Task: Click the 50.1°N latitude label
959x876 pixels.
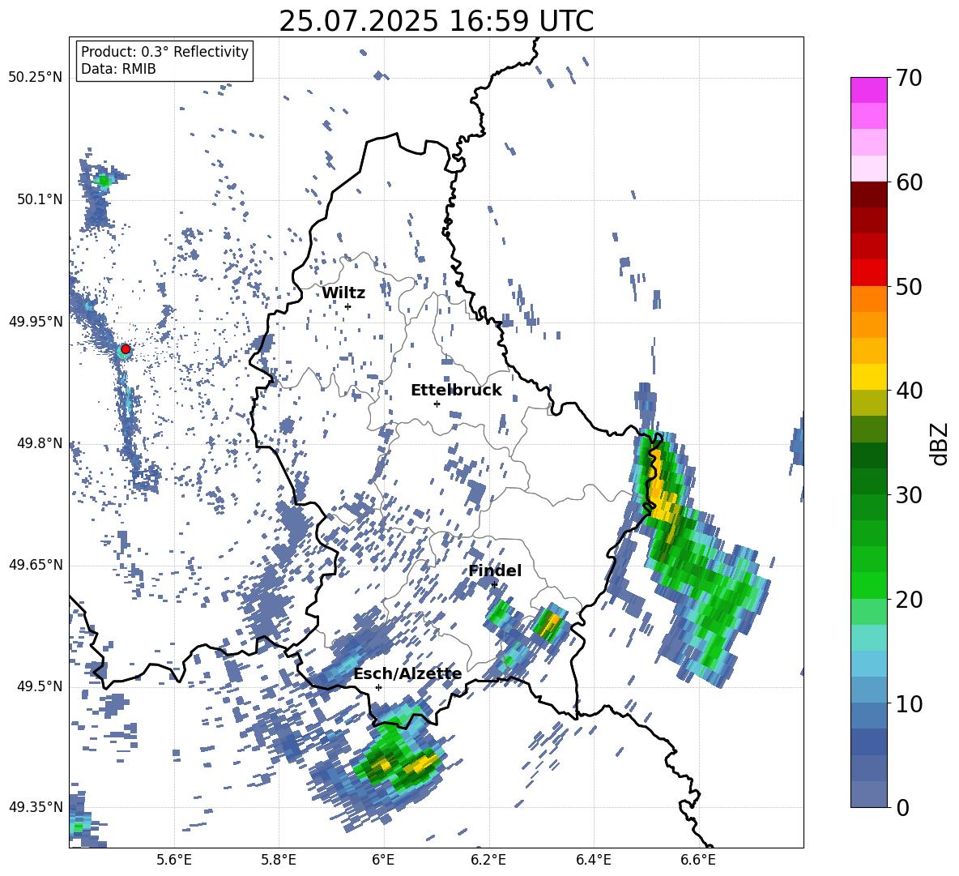Action: pyautogui.click(x=39, y=200)
